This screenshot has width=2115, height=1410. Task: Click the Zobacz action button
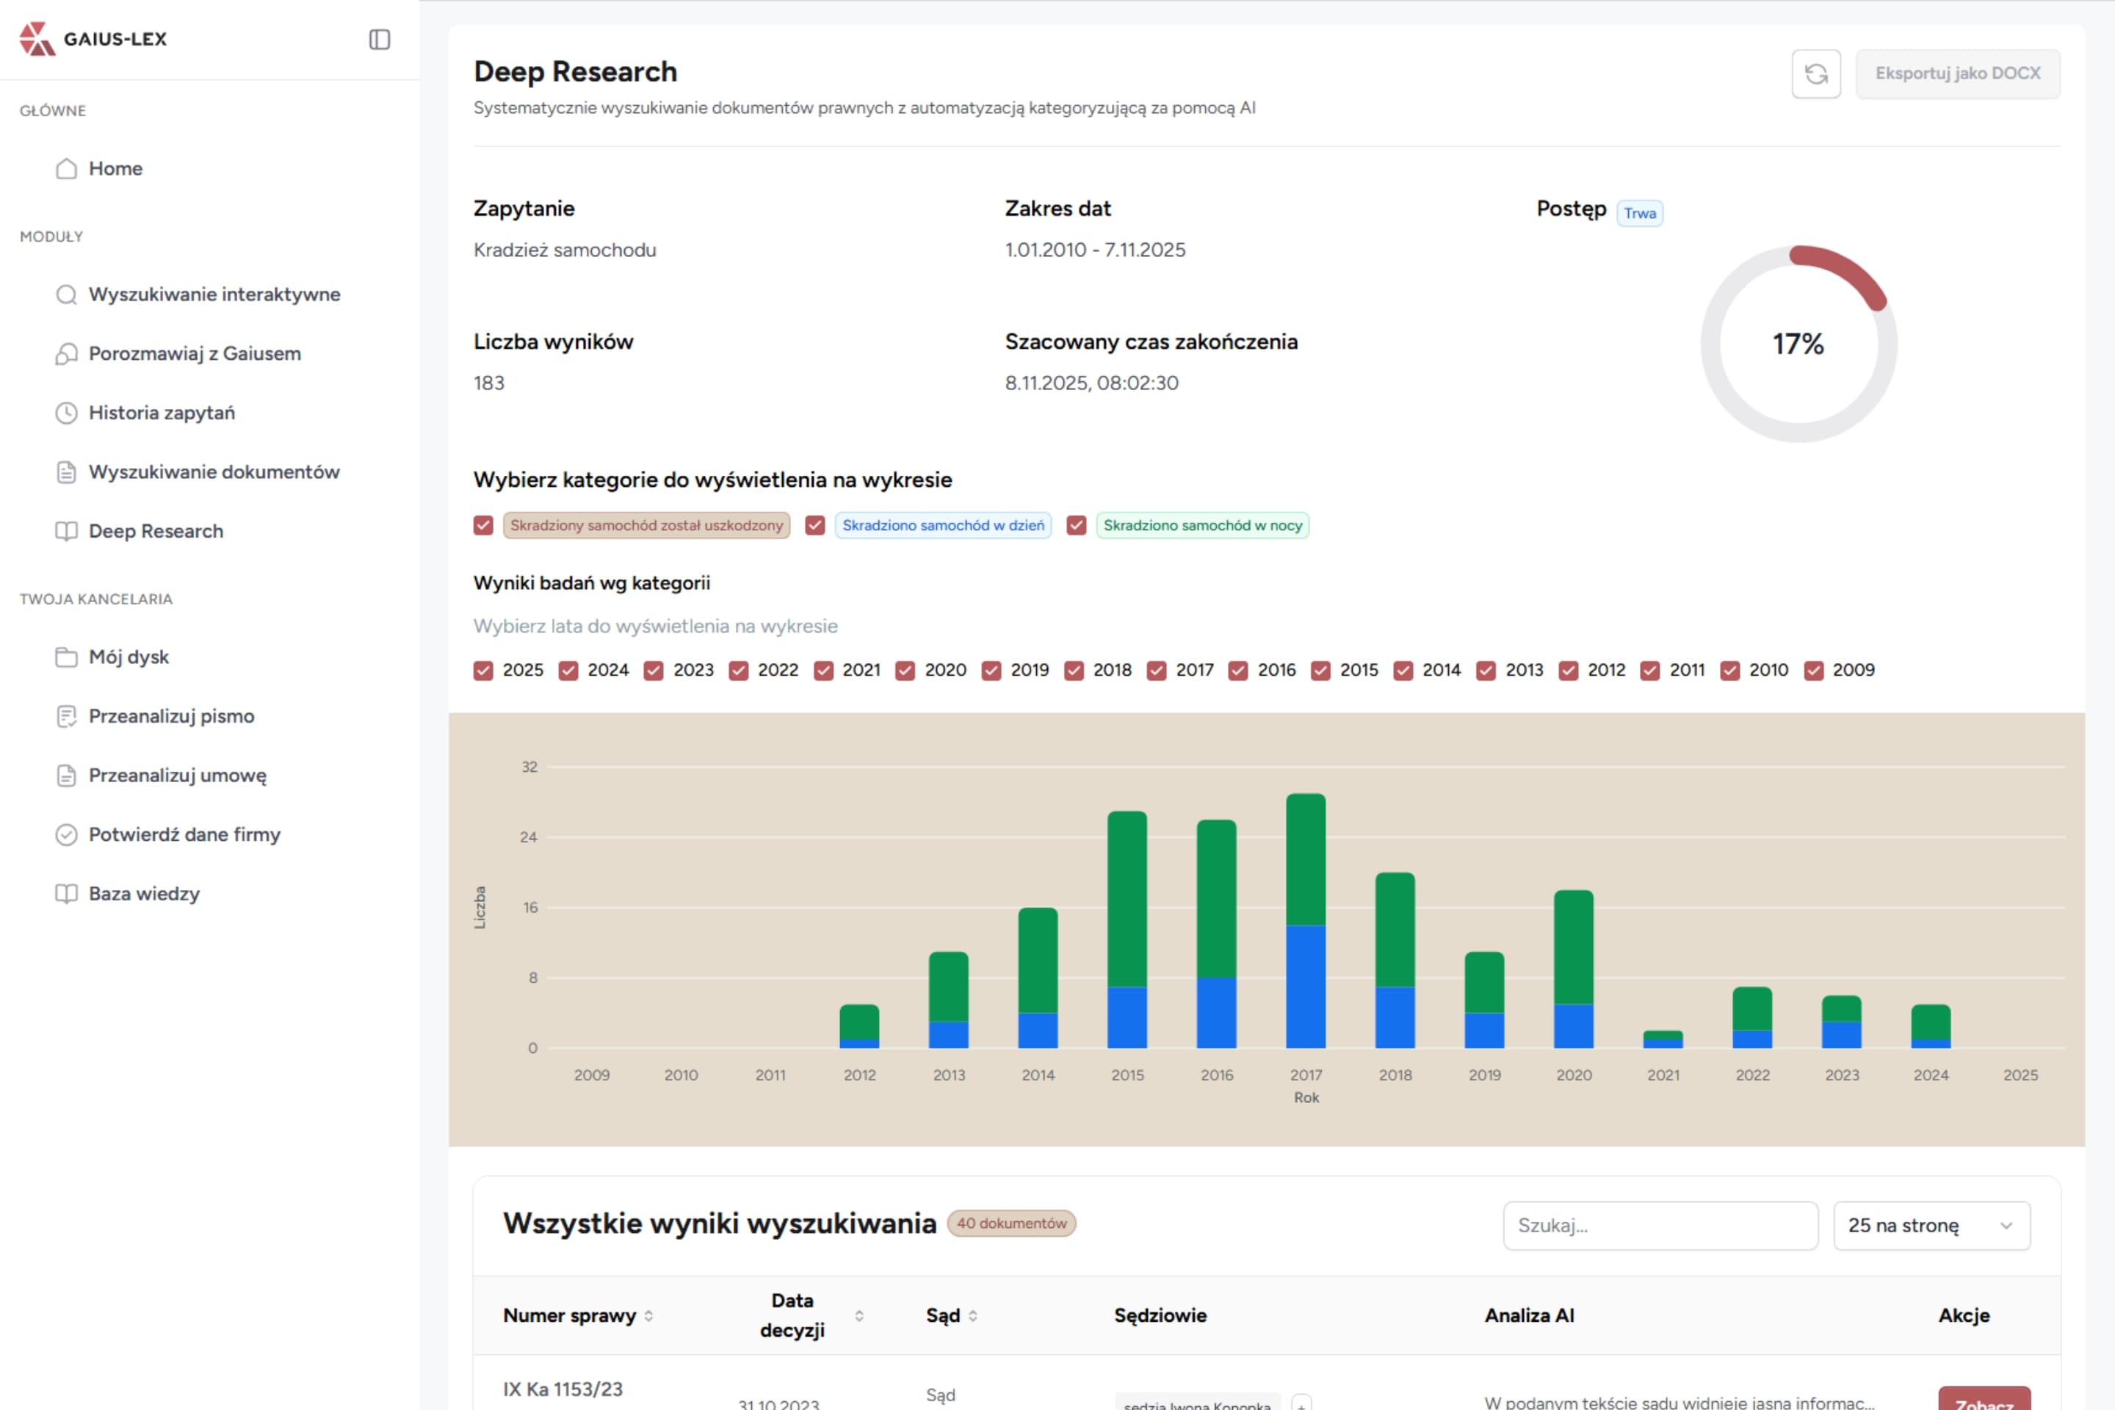(x=1984, y=1403)
